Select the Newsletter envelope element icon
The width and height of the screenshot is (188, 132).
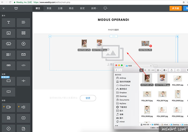(23, 55)
